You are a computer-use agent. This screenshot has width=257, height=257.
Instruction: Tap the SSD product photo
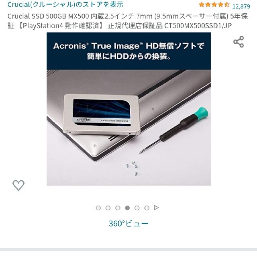[128, 109]
